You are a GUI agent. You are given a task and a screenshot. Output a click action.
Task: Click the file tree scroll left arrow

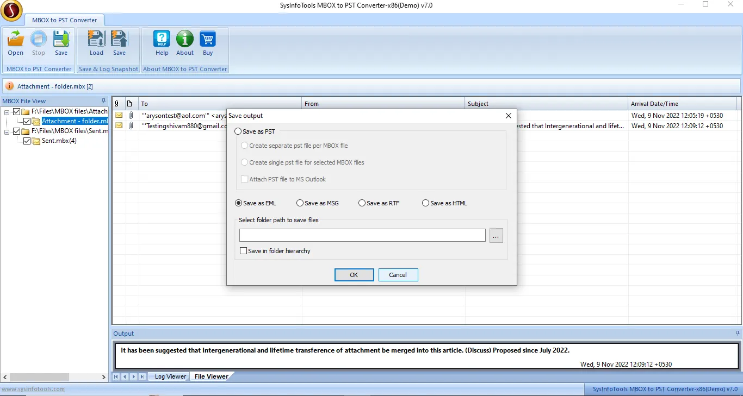pyautogui.click(x=5, y=377)
